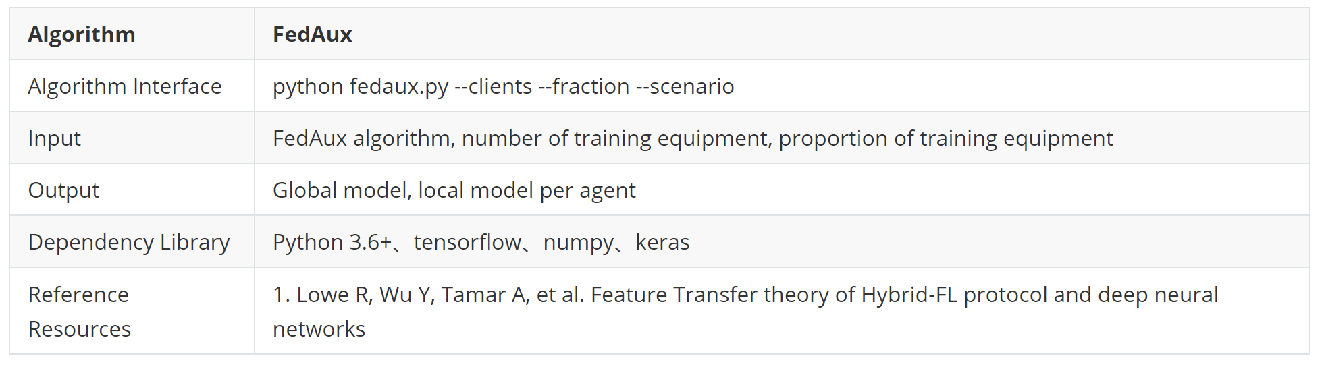Click the word 'networks' in the reference
This screenshot has height=375, width=1324.
pyautogui.click(x=319, y=329)
